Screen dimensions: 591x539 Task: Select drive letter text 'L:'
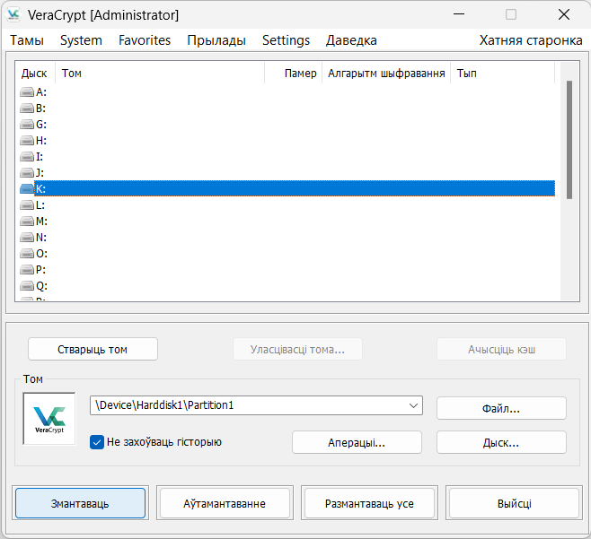pos(40,205)
